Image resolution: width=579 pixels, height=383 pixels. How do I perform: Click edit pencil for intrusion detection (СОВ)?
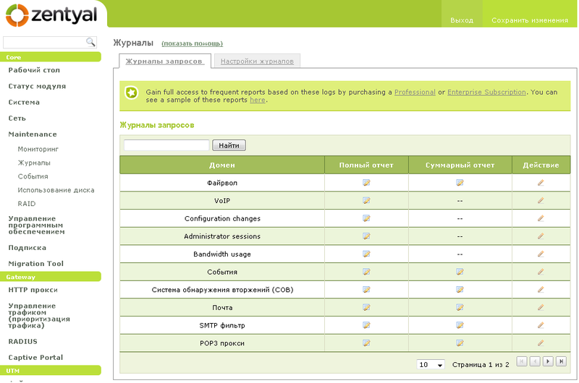coord(540,289)
